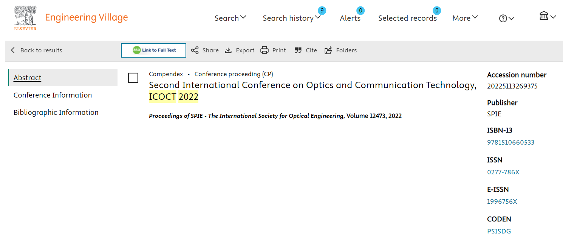The image size is (563, 244).
Task: Click the Selected records count badge
Action: 437,11
